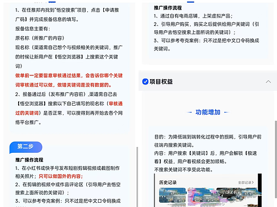
Task: Click the blue checkmark icon beside 项目权益
Action: tap(145, 82)
